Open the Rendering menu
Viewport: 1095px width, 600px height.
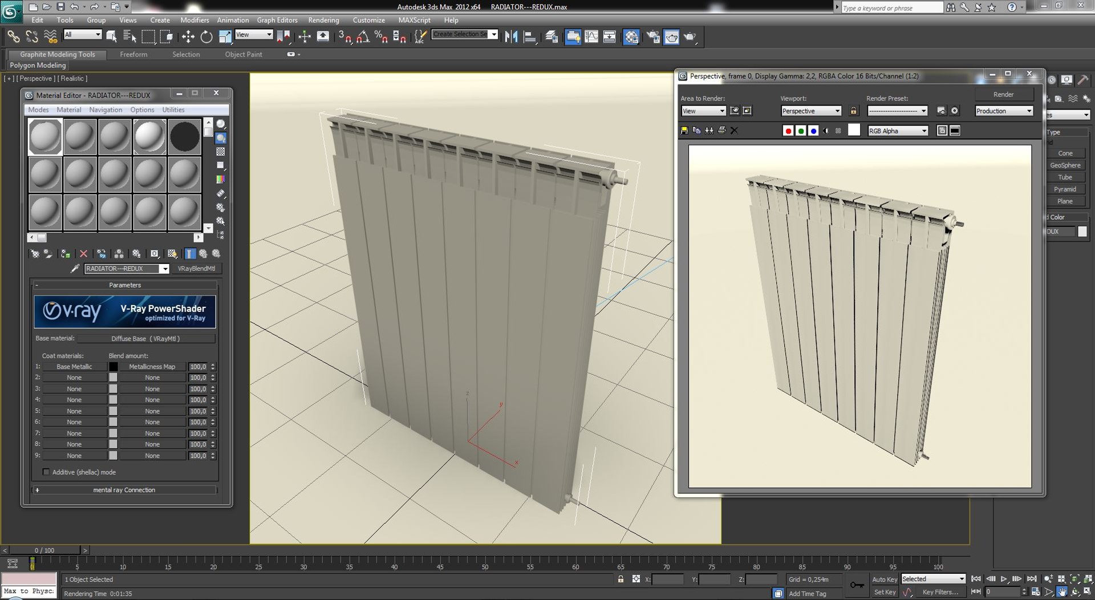click(x=323, y=20)
